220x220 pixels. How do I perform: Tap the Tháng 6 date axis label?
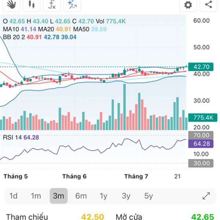74,176
